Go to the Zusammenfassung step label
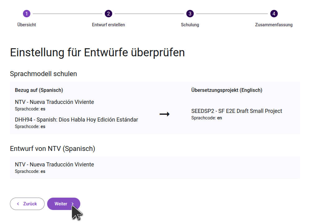The width and height of the screenshot is (310, 223). 274,25
